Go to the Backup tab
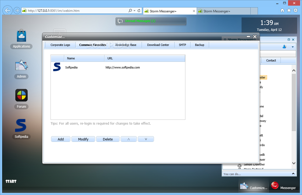 (x=200, y=45)
